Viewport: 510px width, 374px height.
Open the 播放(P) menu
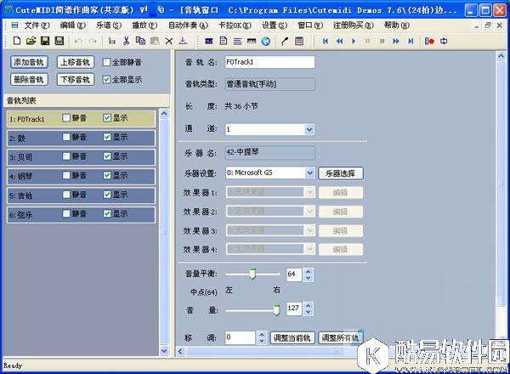pyautogui.click(x=144, y=25)
